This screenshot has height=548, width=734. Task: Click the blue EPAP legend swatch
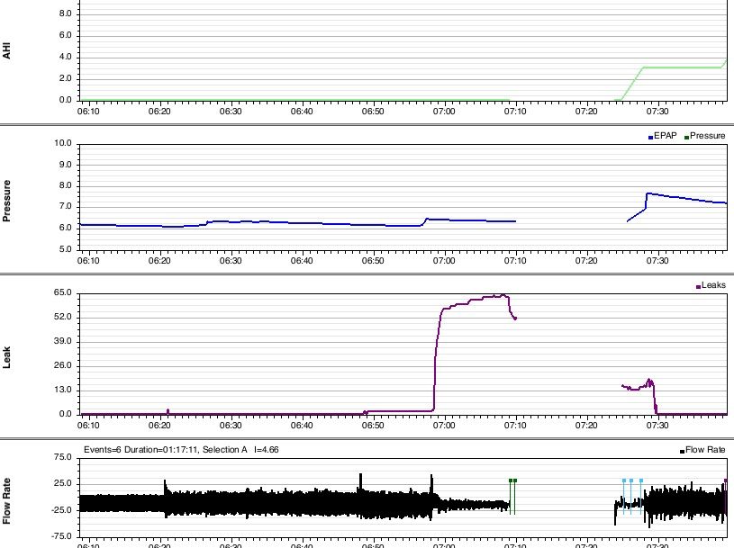pyautogui.click(x=650, y=137)
